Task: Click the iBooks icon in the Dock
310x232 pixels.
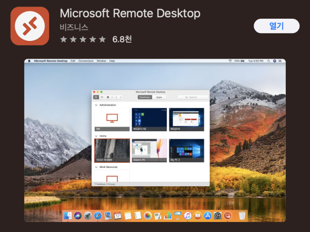Action: 197,216
